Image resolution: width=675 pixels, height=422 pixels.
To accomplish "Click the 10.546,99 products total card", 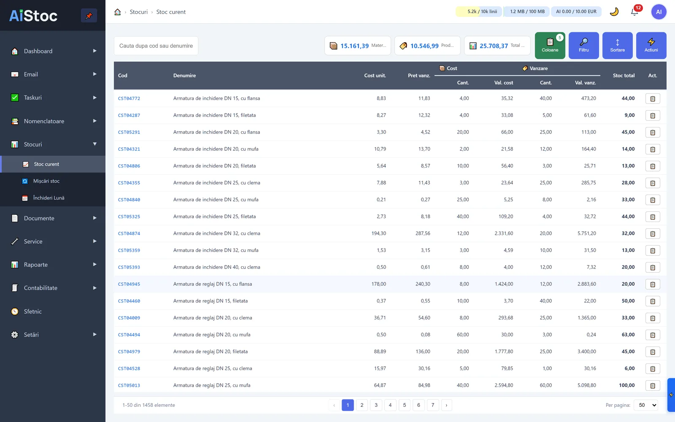I will tap(427, 46).
